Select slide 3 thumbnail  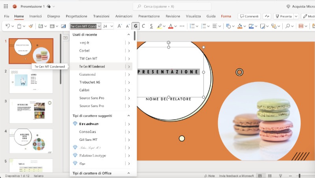(31, 111)
